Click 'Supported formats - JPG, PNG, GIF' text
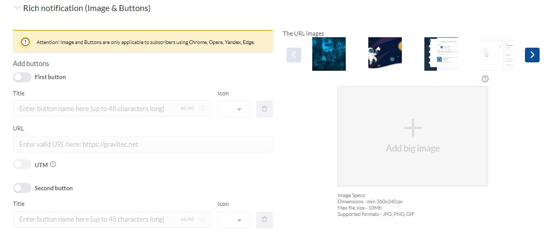Screen dimensions: 548x229 point(376,214)
